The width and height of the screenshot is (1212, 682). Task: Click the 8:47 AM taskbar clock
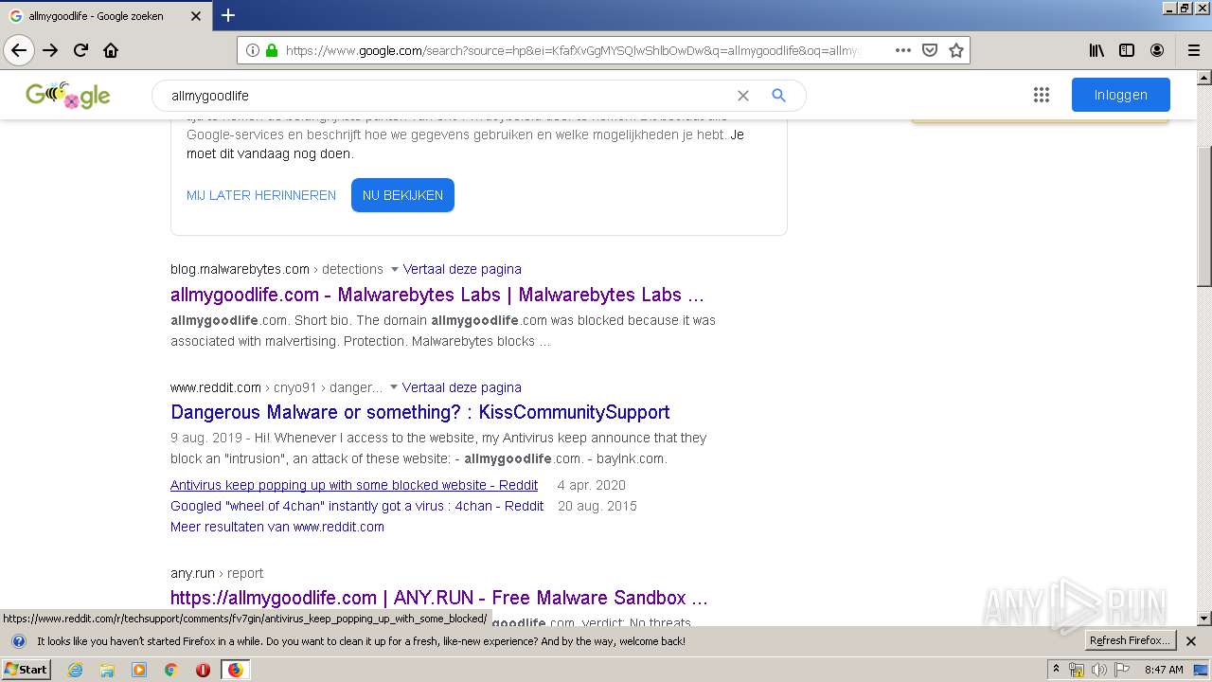pos(1164,670)
